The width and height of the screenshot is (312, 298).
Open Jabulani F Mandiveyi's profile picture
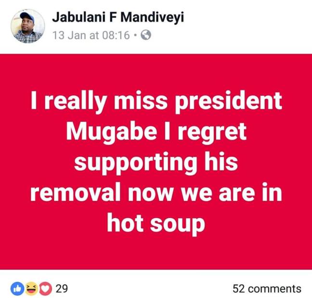pyautogui.click(x=27, y=26)
